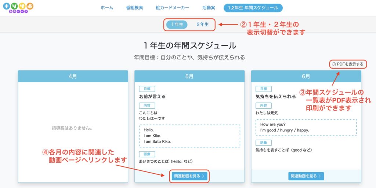This screenshot has height=188, width=376.
Task: Click the 4月 card header
Action: 73,76
